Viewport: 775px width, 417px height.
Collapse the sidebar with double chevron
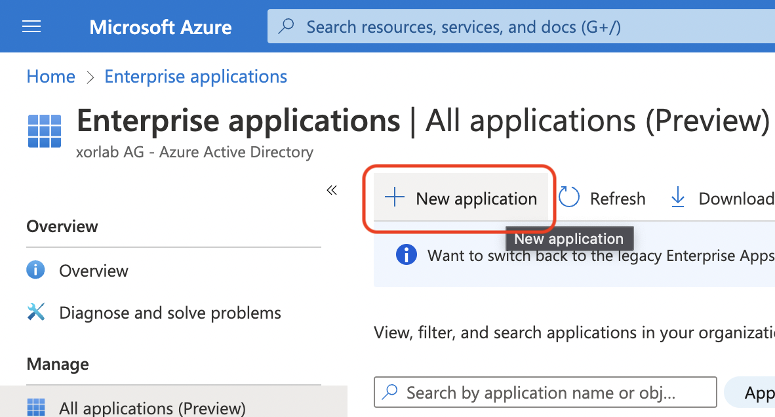point(332,190)
